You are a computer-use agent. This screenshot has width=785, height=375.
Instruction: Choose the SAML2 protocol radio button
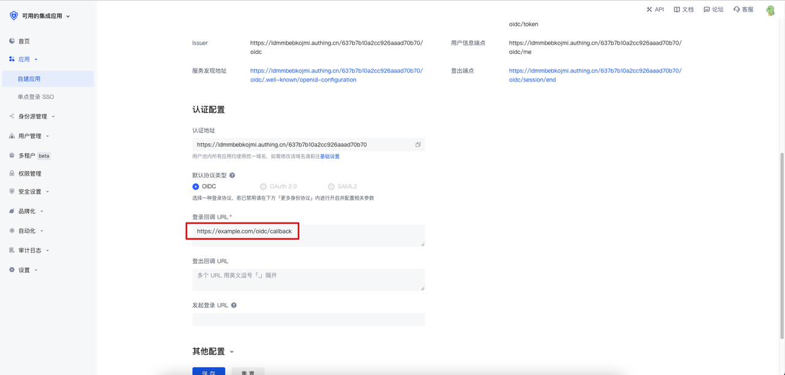[x=331, y=186]
